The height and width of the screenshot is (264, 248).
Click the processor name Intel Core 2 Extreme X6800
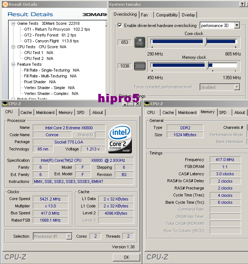tap(69, 128)
